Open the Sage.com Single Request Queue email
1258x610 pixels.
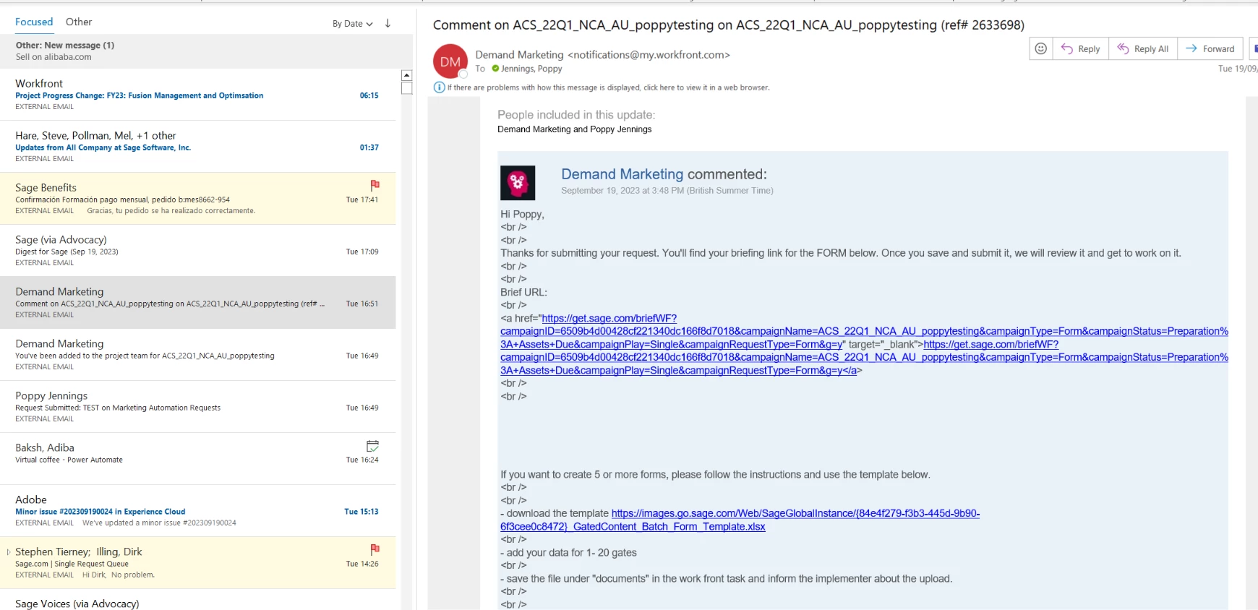[198, 563]
